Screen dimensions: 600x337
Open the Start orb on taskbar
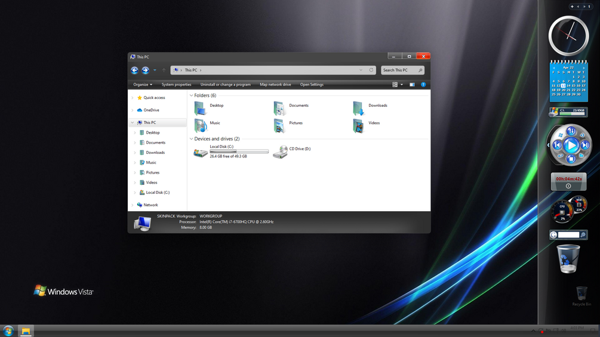click(8, 331)
